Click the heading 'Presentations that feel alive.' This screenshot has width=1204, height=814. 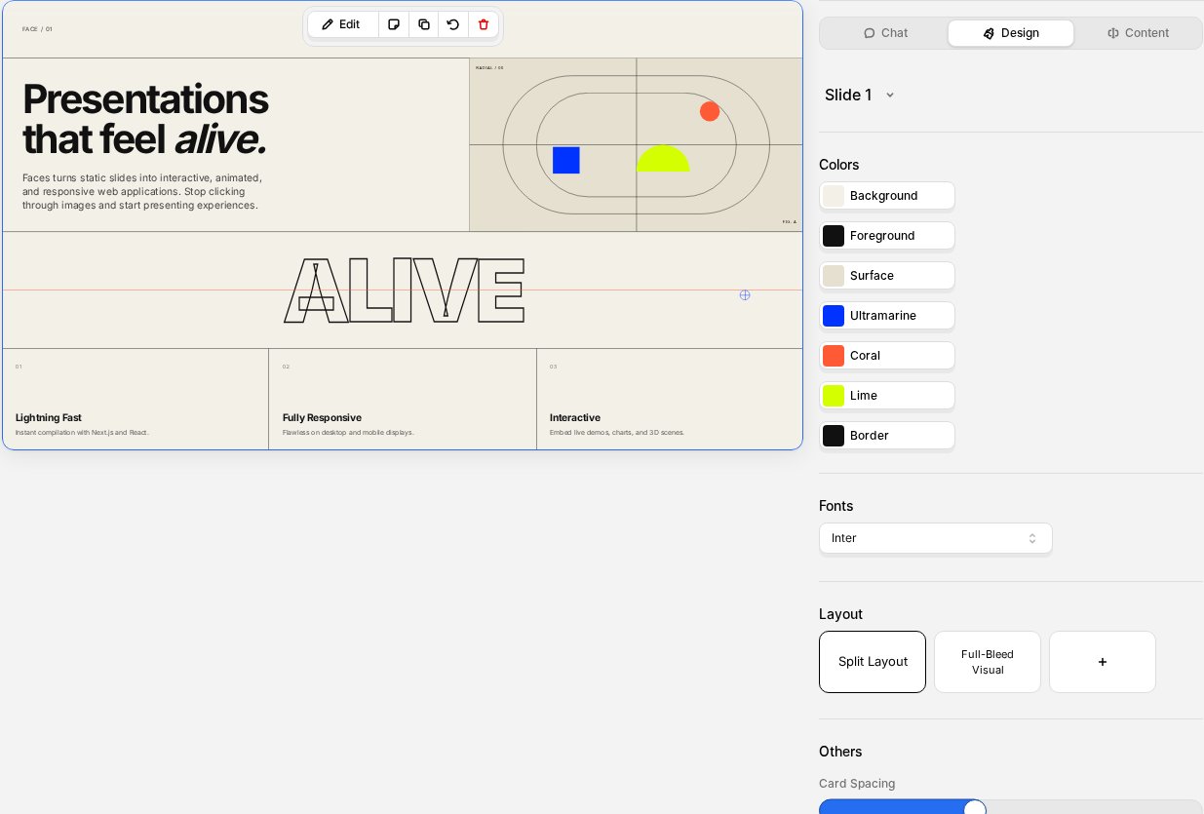(145, 119)
